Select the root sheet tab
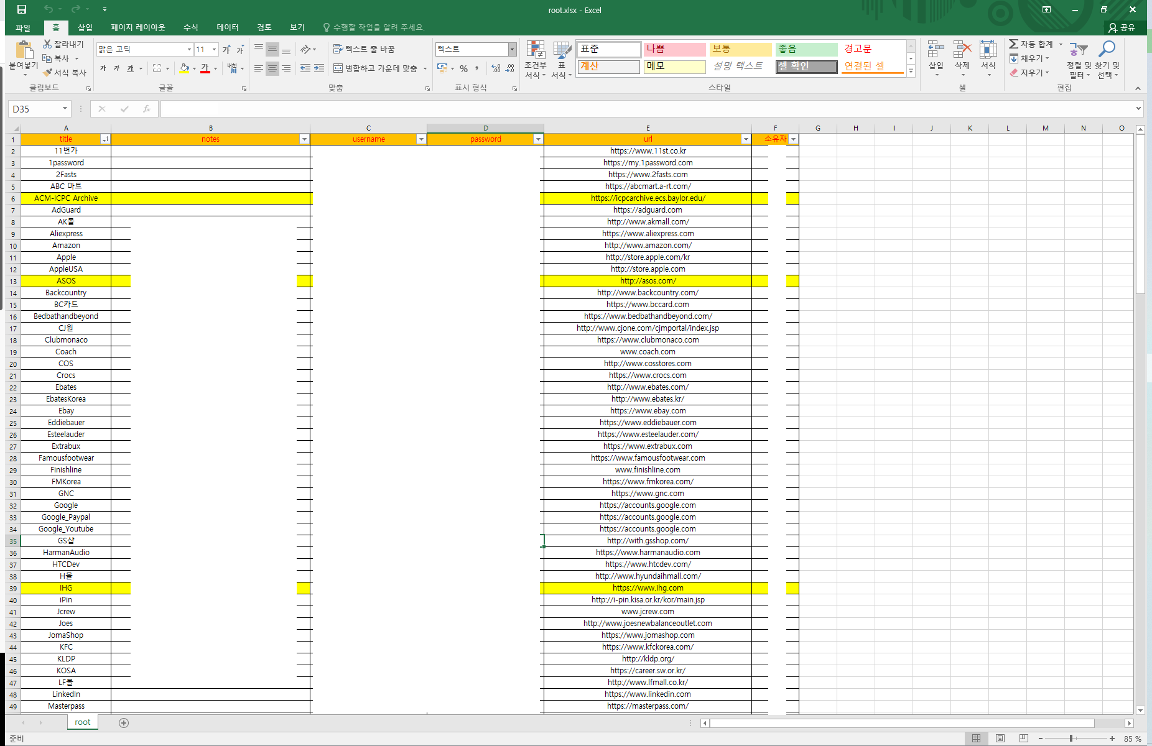1152x746 pixels. point(83,722)
